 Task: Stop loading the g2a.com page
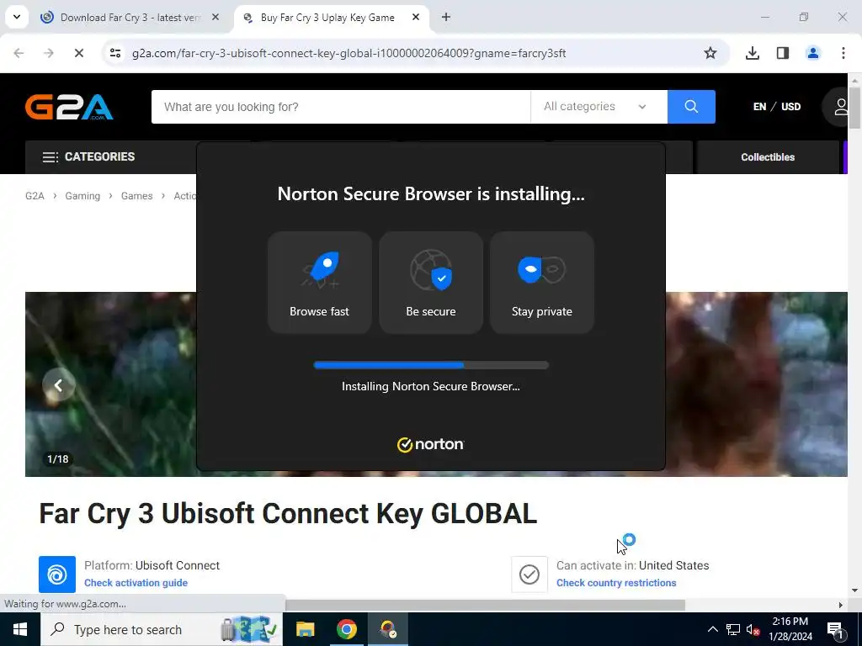pos(78,53)
